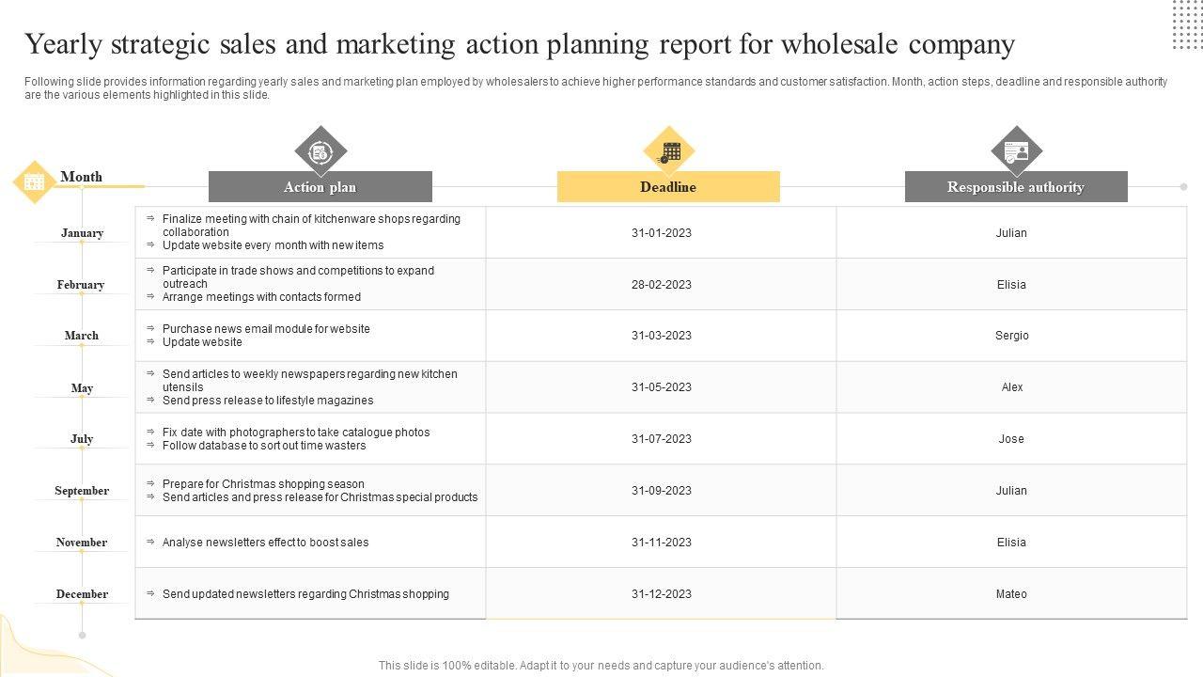Click the responsible authority diamond icon

(x=1016, y=151)
